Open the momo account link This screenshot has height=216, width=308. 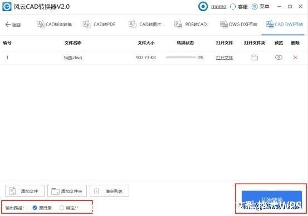pos(219,7)
